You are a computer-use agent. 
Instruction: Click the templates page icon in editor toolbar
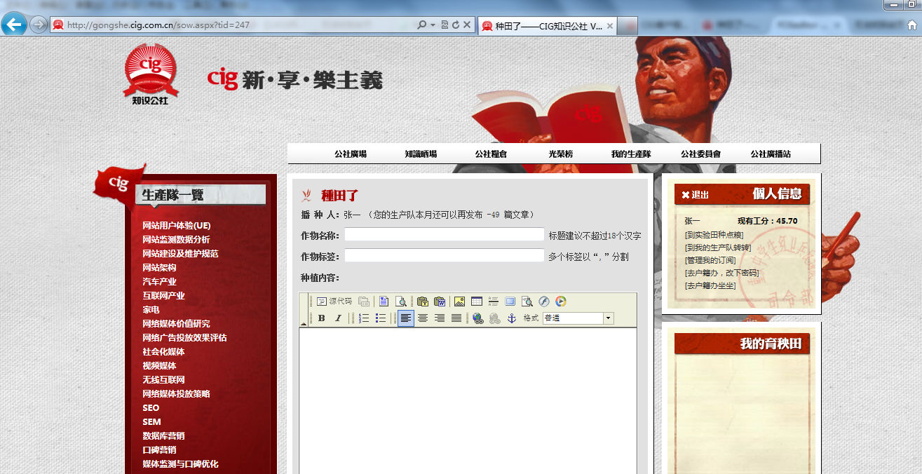384,302
